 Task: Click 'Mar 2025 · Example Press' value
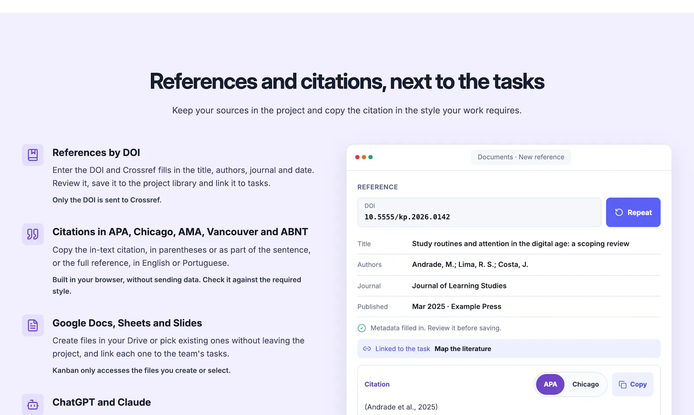tap(457, 307)
